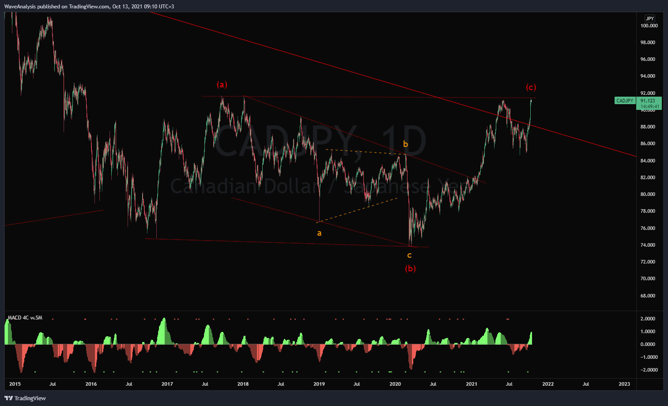Click the 2017 time axis label
Screen dimensions: 668x406
tap(167, 384)
